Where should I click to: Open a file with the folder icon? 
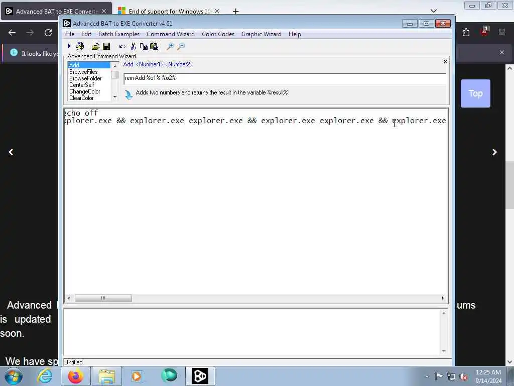click(x=95, y=46)
